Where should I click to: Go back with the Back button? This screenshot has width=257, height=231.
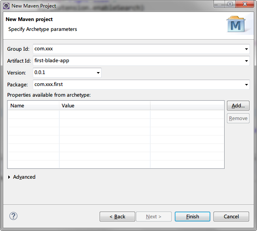click(x=117, y=217)
